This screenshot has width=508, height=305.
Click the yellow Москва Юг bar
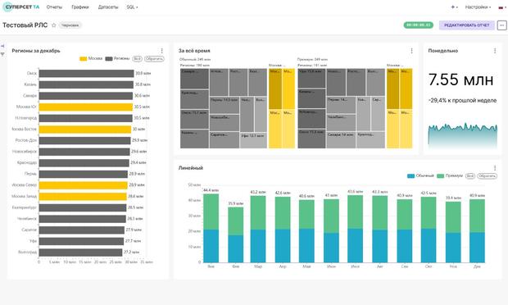(x=86, y=107)
